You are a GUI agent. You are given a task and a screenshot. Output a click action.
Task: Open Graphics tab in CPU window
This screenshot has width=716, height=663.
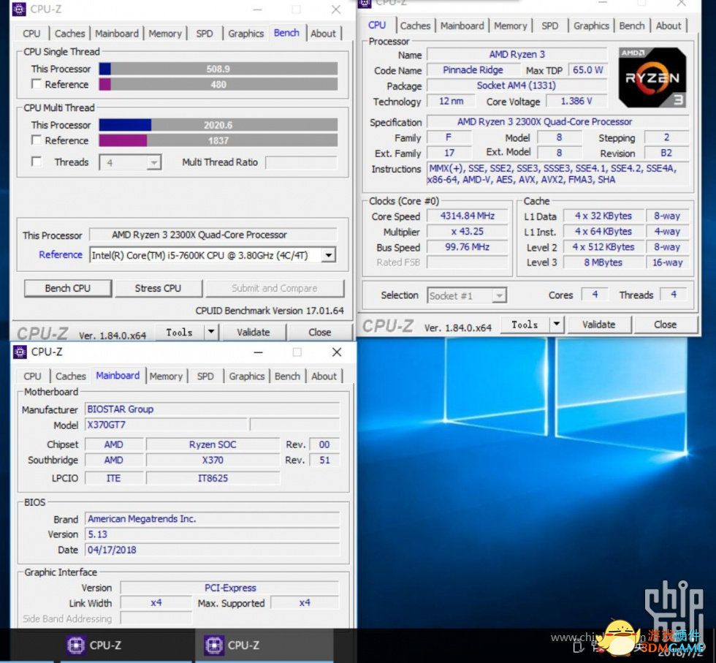coord(591,26)
